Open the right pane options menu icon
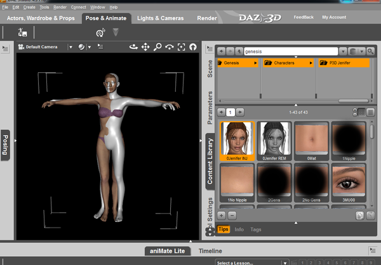381x265 pixels. click(209, 49)
